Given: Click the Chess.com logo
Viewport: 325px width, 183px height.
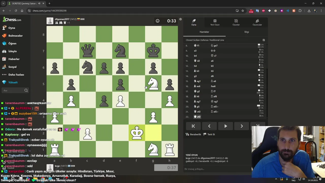Looking at the screenshot, I should coord(12,20).
